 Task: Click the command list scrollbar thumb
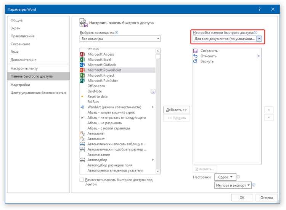pyautogui.click(x=158, y=56)
